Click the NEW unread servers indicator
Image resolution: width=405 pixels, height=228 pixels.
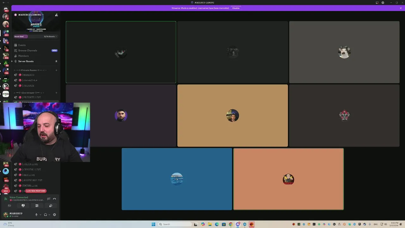point(6,191)
